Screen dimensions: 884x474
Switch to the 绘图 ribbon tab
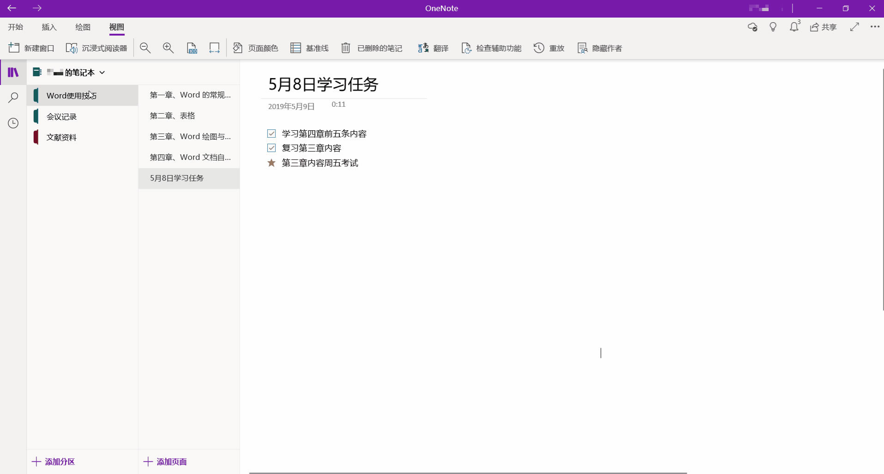83,27
